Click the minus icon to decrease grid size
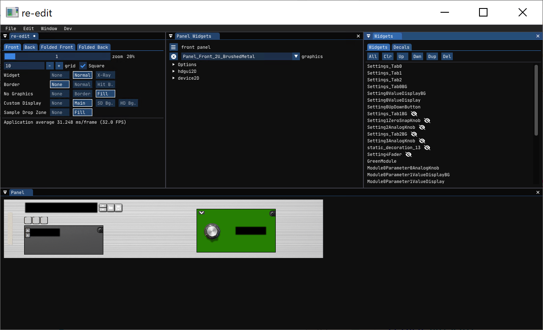This screenshot has height=330, width=543. click(x=50, y=66)
